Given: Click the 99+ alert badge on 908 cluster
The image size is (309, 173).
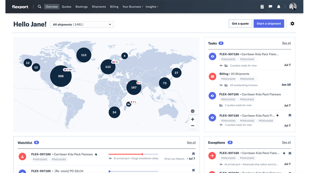Looking at the screenshot, I should tap(68, 70).
